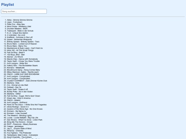Select 'Outkast - Hey Ya'

click(14, 87)
